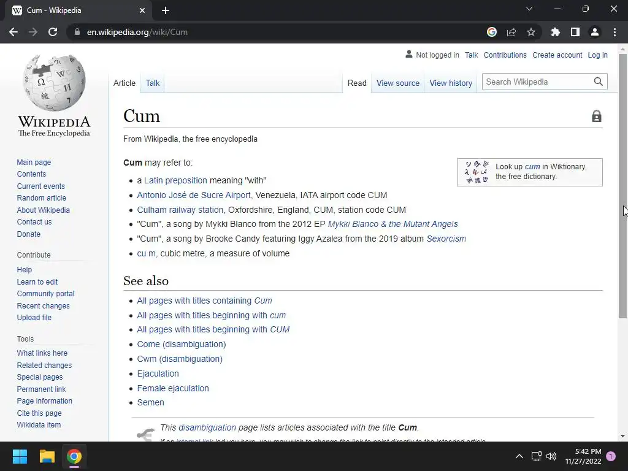Show hidden system tray icons
This screenshot has width=628, height=471.
click(x=519, y=456)
